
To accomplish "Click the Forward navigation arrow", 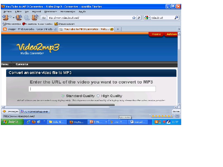I will click(x=10, y=17).
